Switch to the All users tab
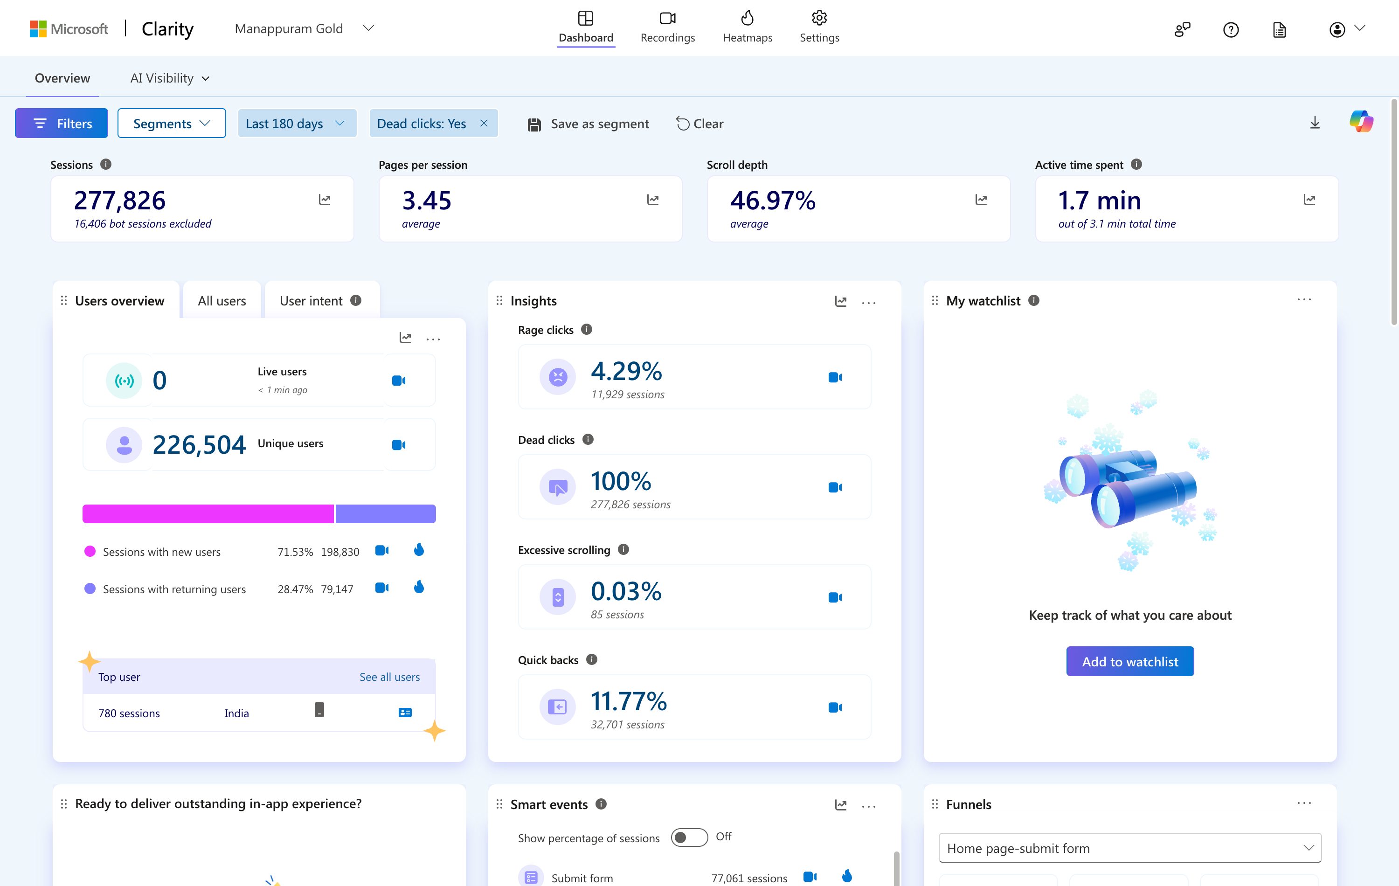This screenshot has width=1399, height=886. pyautogui.click(x=222, y=301)
